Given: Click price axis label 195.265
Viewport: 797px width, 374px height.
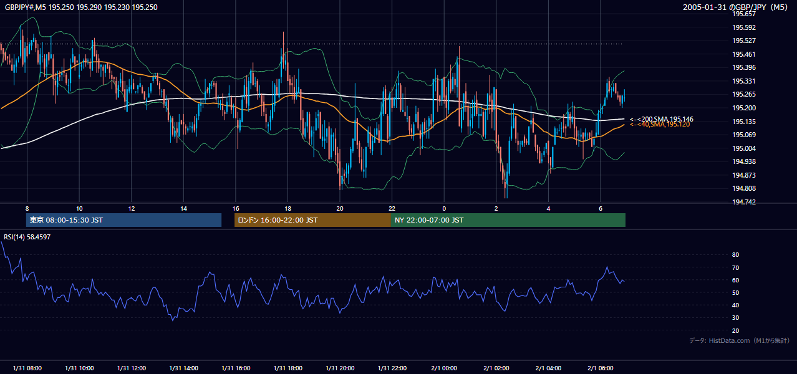Looking at the screenshot, I should [743, 95].
